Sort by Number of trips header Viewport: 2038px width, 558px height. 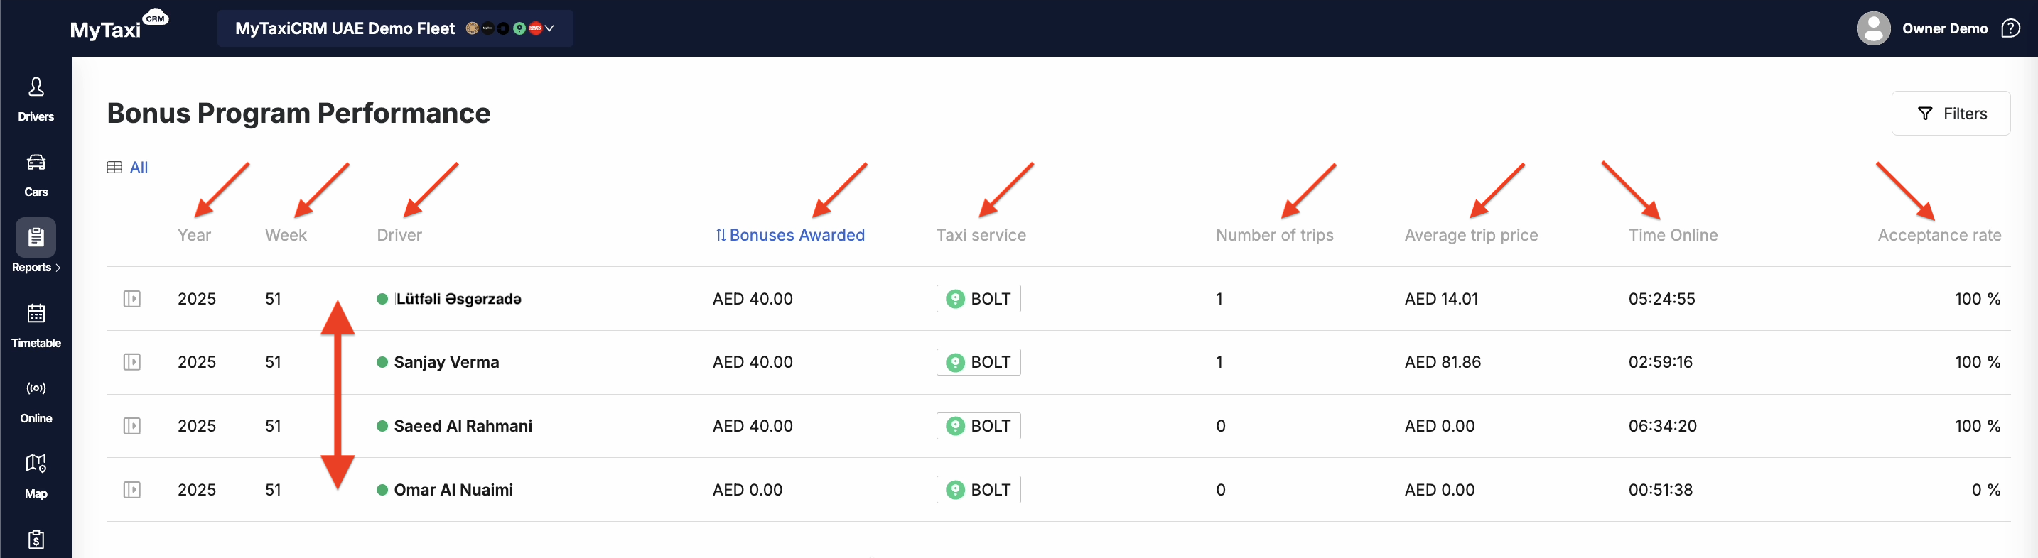[x=1275, y=235]
